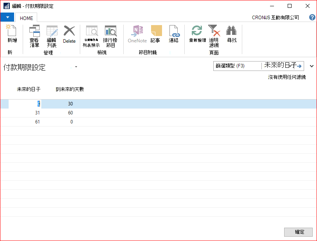Click the 確定 (OK) button
Screen dimensions: 317x241
298,232
